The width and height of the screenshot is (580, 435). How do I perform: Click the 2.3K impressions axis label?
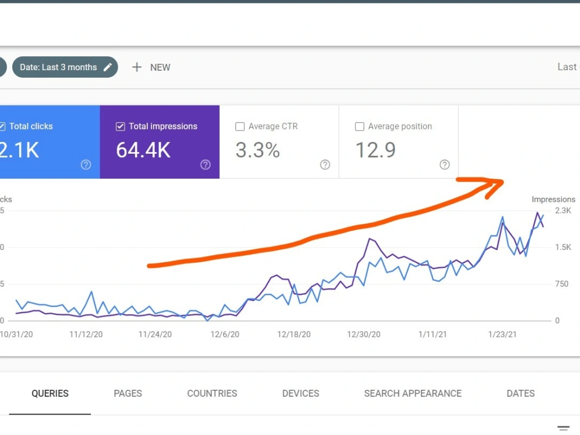click(563, 211)
